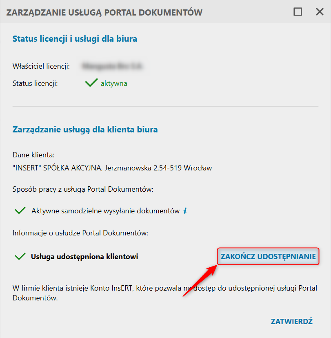Click the dialog title bar text

coord(104,12)
